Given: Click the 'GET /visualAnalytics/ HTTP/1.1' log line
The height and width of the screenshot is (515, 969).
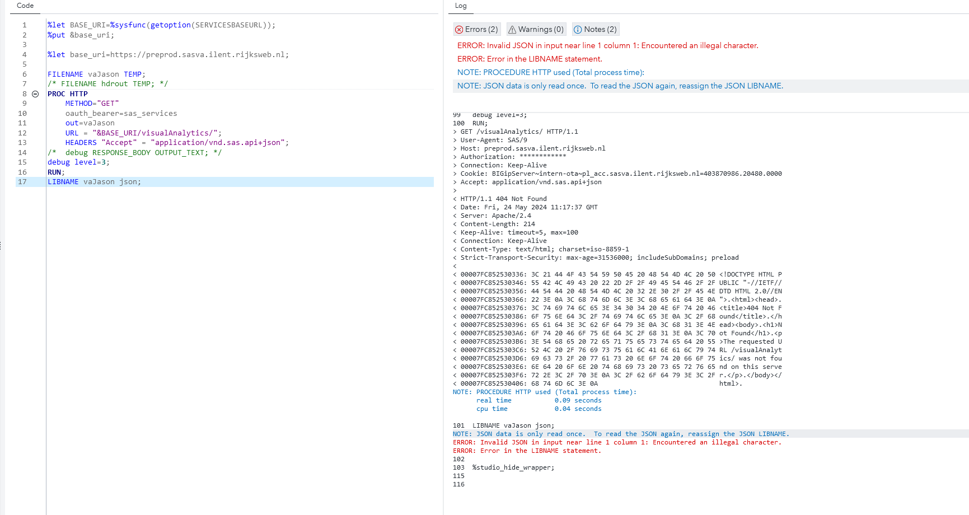Looking at the screenshot, I should [x=515, y=131].
